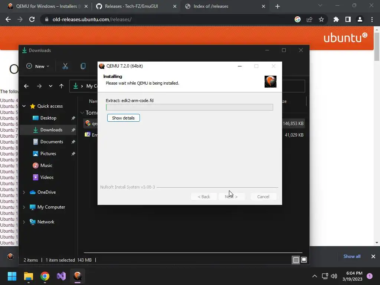Minimize the QEMU 7.2.0 installer window

(240, 66)
